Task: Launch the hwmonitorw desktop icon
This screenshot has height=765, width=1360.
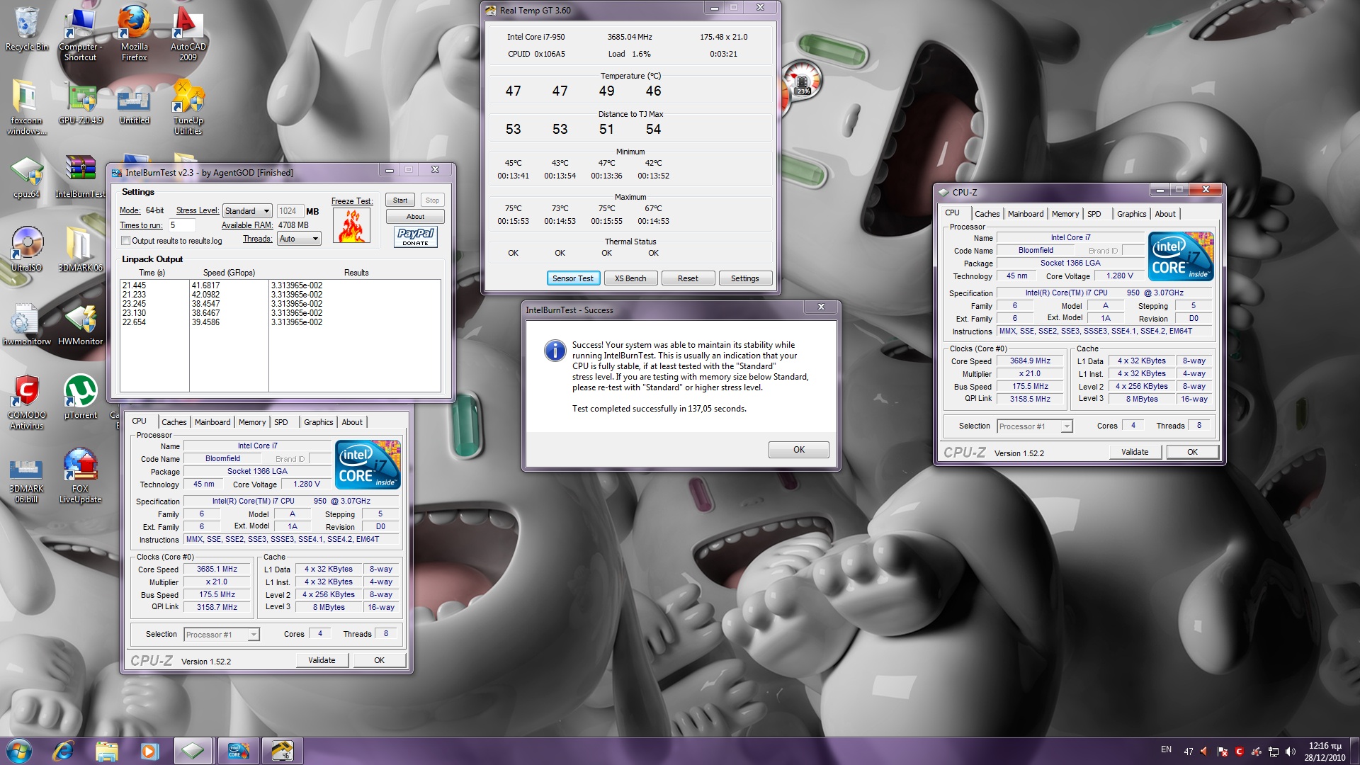Action: pyautogui.click(x=27, y=324)
